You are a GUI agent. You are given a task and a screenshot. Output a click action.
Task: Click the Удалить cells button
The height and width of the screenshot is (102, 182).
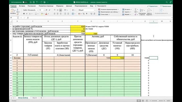(x=127, y=12)
